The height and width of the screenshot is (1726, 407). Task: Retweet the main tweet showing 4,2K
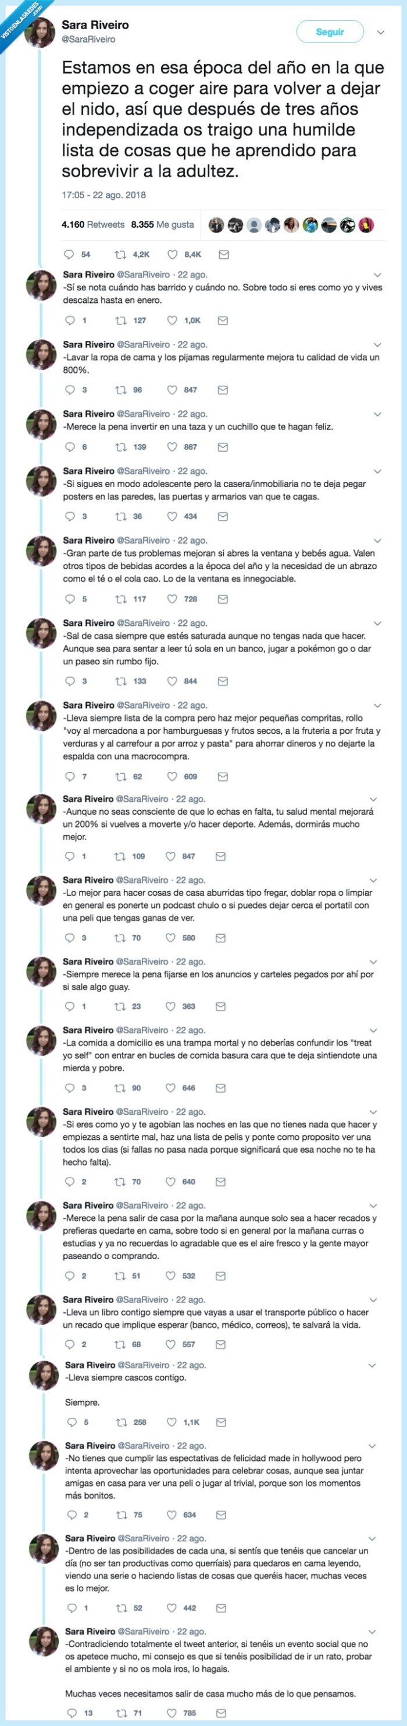[x=121, y=255]
